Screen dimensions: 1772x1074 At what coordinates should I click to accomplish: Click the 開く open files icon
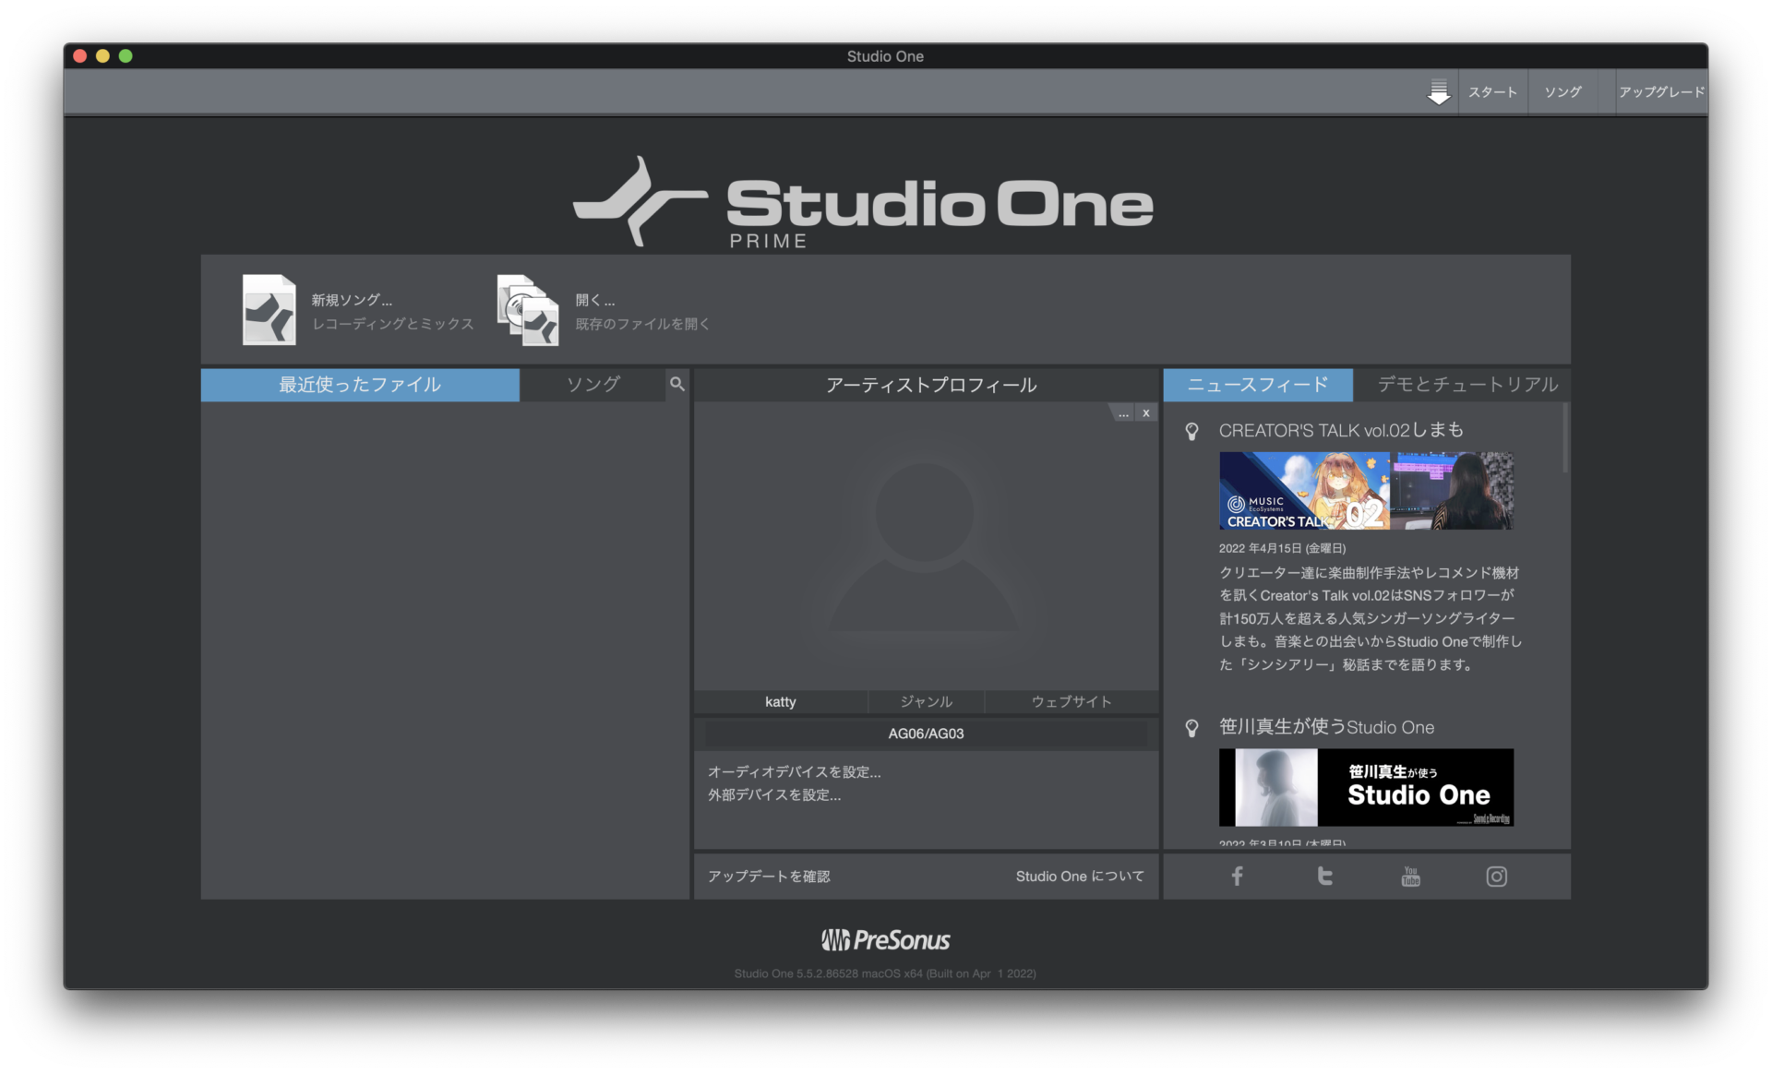point(528,310)
